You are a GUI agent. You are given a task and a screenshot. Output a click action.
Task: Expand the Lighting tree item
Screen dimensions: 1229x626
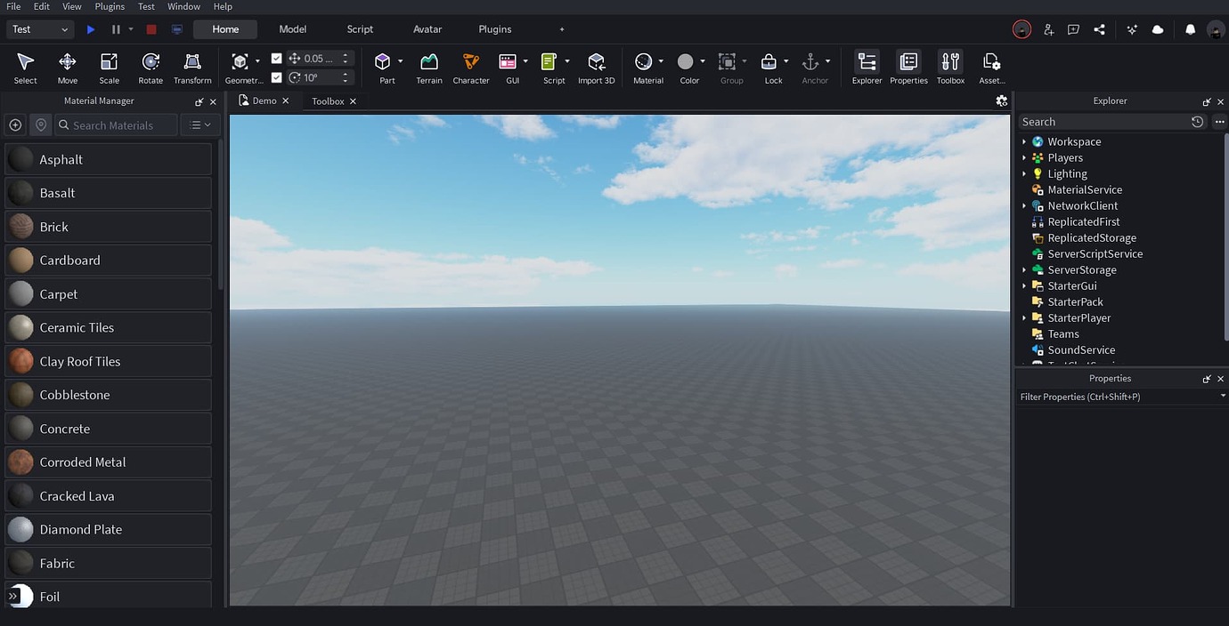pyautogui.click(x=1022, y=173)
